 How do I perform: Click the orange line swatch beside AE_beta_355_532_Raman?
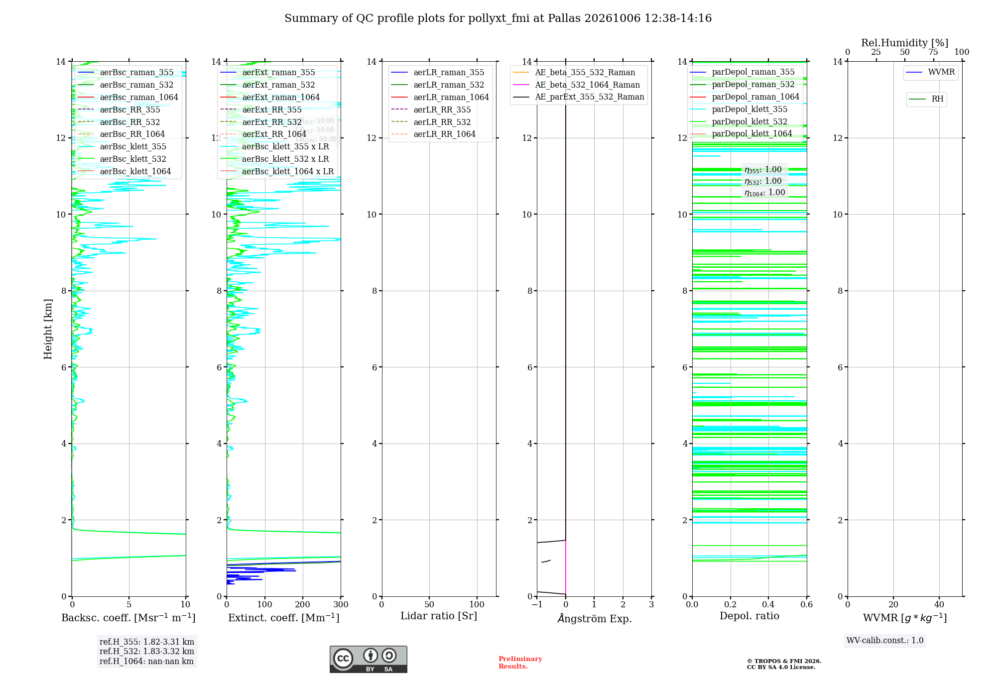click(x=521, y=73)
